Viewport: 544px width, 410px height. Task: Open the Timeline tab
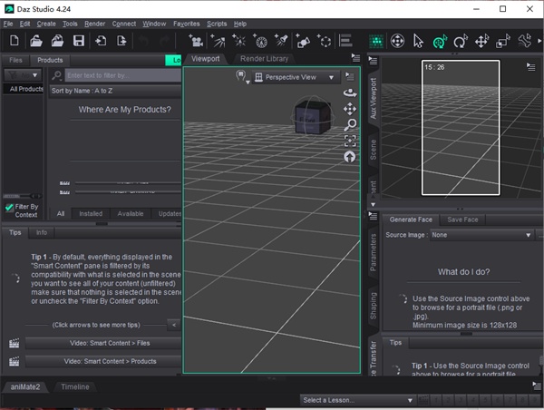coord(75,386)
